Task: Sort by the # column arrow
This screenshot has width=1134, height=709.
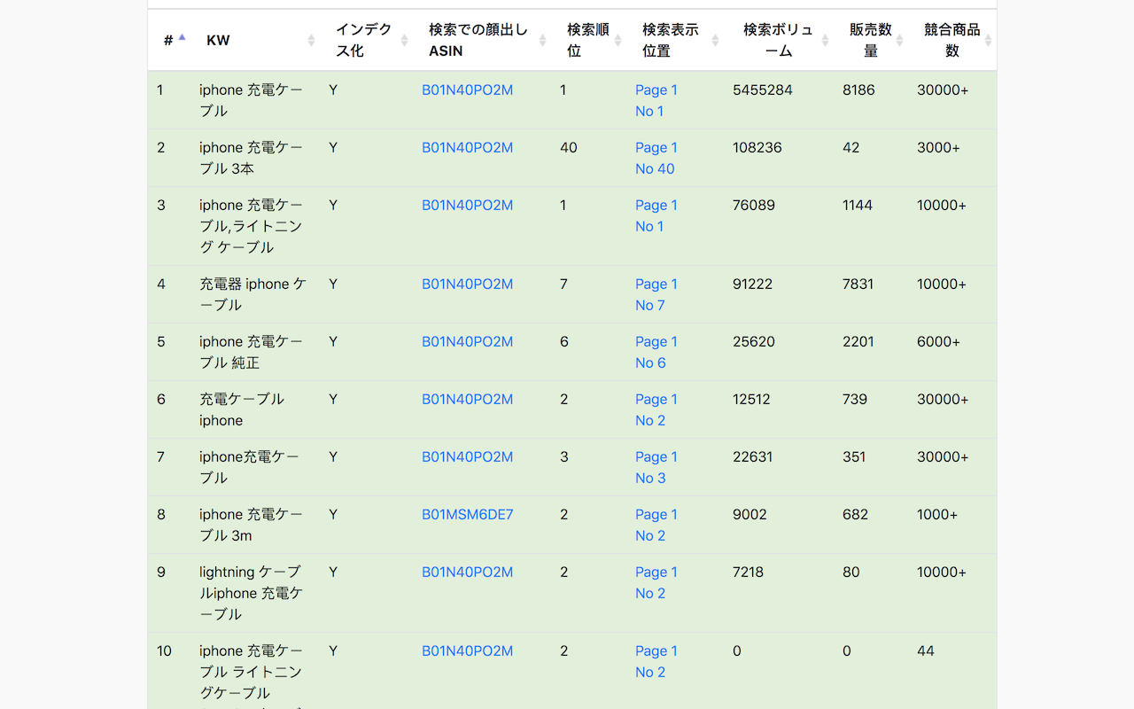Action: (x=182, y=37)
